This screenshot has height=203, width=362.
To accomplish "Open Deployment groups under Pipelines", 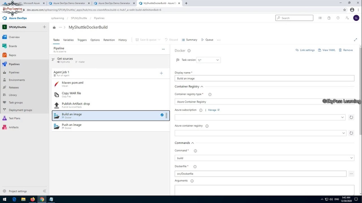I will click(20, 110).
